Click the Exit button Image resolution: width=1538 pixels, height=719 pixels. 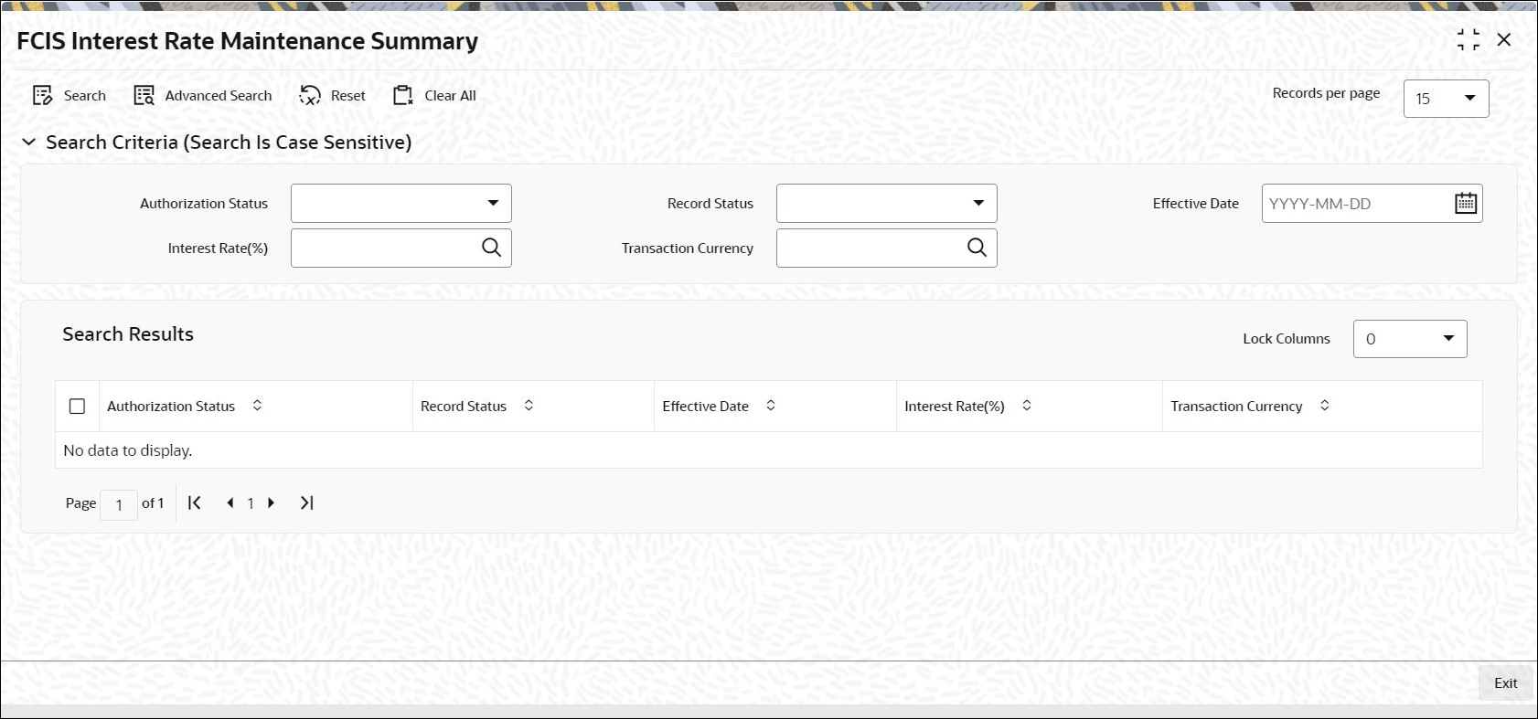[x=1505, y=683]
